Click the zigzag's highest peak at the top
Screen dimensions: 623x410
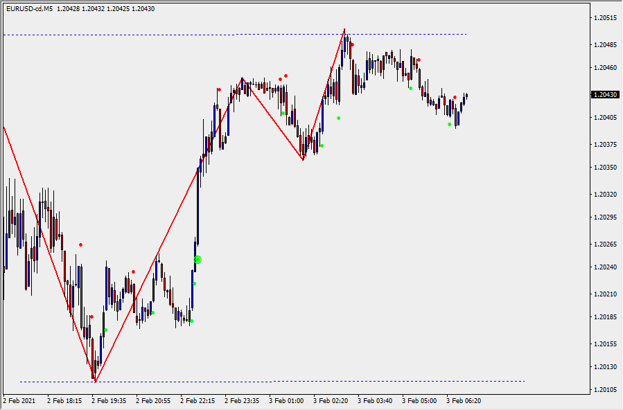[344, 30]
